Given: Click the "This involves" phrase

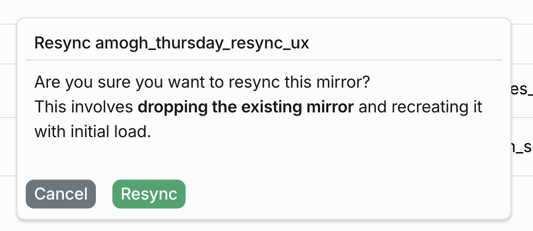Looking at the screenshot, I should (x=84, y=107).
